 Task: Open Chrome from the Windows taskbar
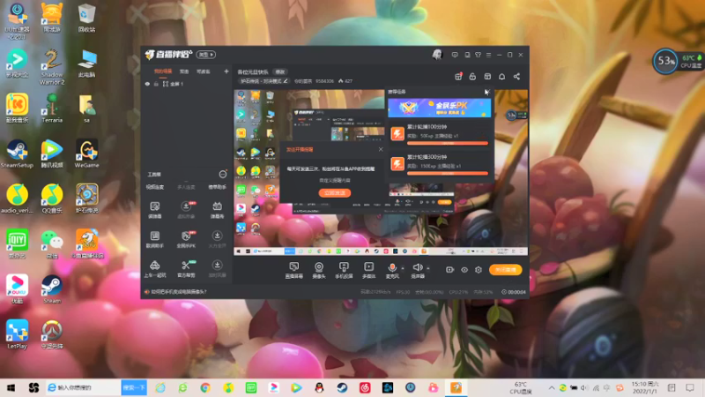pyautogui.click(x=205, y=387)
